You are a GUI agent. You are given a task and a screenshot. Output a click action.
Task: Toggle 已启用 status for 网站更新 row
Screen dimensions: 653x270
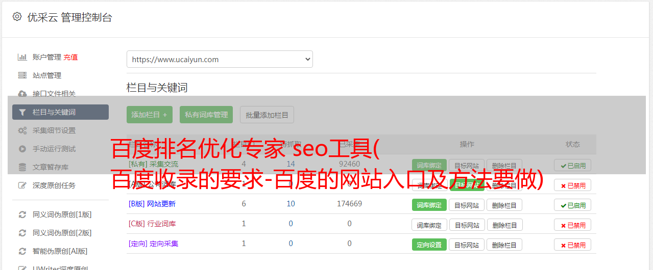point(573,205)
